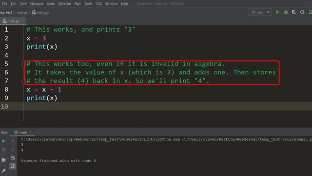Toggle scroll to end in the Run console
This screenshot has height=176, width=312.
13,166
